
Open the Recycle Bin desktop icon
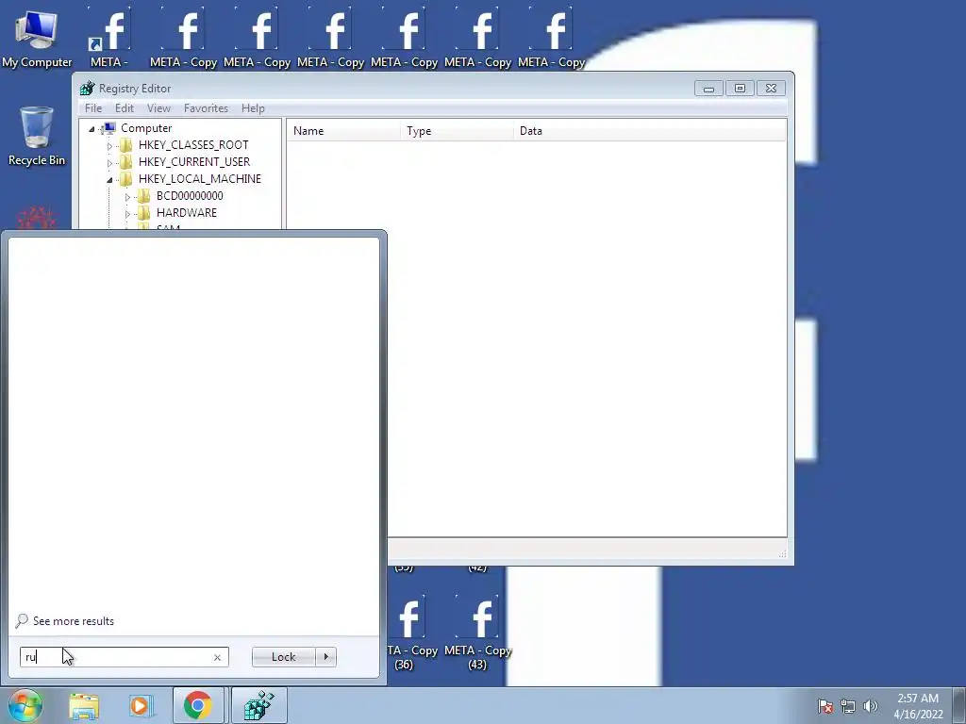pyautogui.click(x=37, y=136)
